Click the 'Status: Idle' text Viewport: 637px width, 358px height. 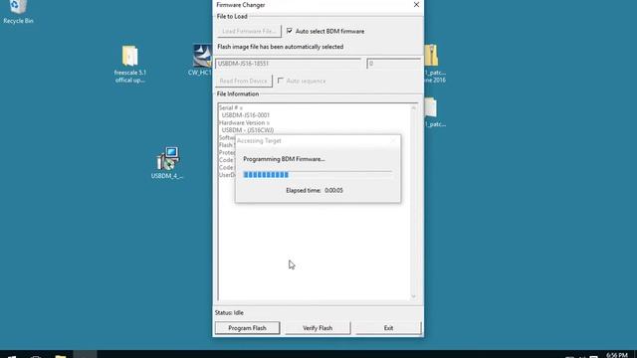(229, 313)
